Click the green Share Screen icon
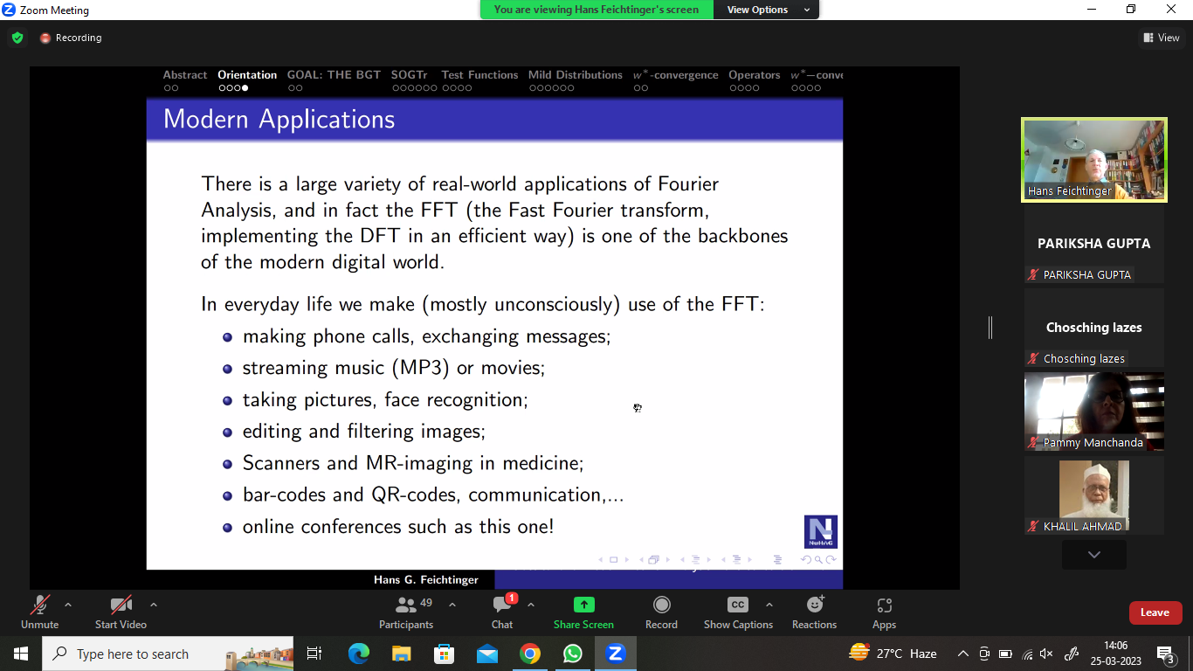The image size is (1193, 671). 583,605
